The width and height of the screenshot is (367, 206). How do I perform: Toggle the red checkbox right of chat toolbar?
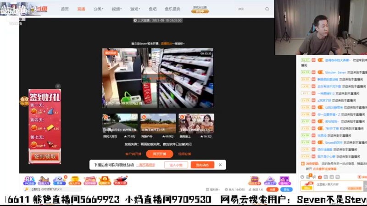point(360,177)
